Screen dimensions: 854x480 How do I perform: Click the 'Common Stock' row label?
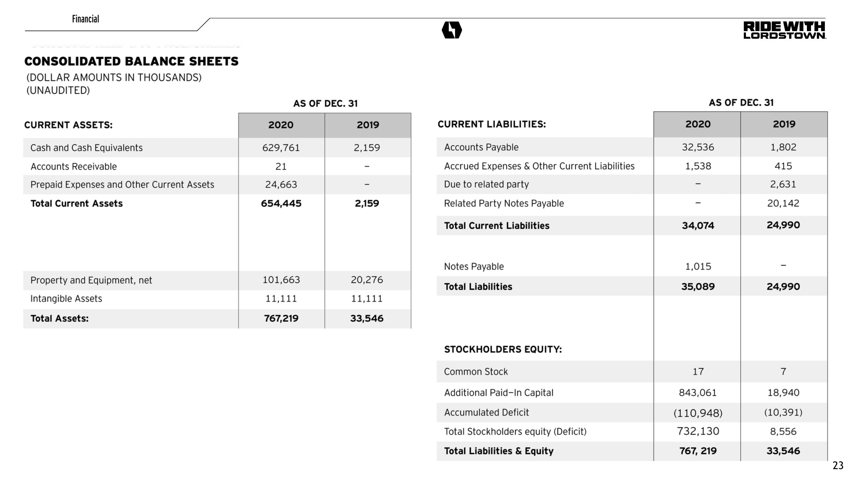coord(476,372)
